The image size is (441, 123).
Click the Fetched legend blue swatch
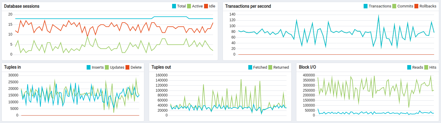pos(250,67)
